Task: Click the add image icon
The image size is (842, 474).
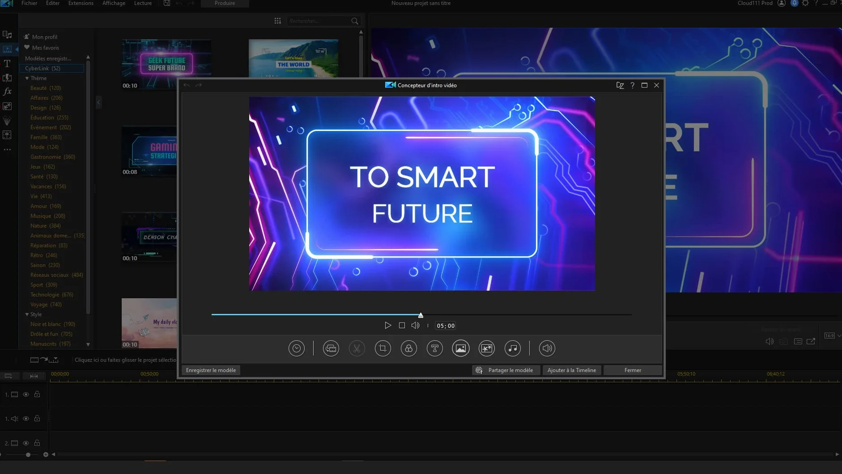Action: tap(460, 348)
